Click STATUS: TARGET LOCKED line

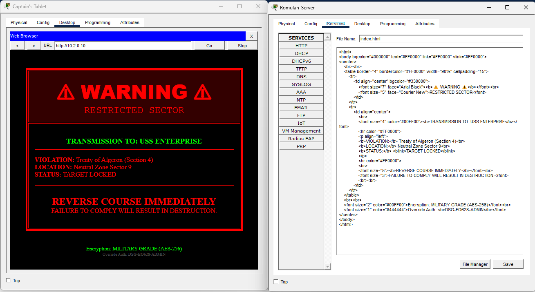[75, 175]
